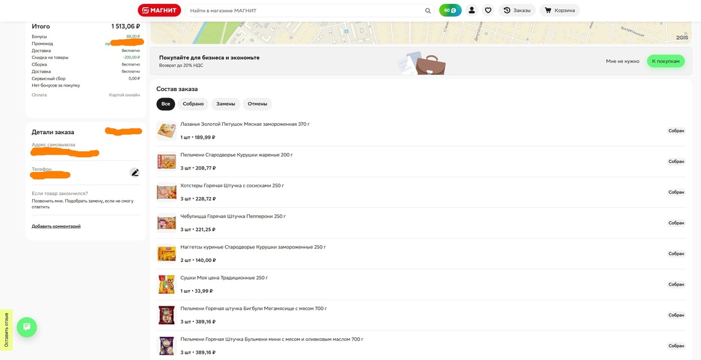
Task: Open Сушки Моя цена product image
Action: (x=167, y=284)
